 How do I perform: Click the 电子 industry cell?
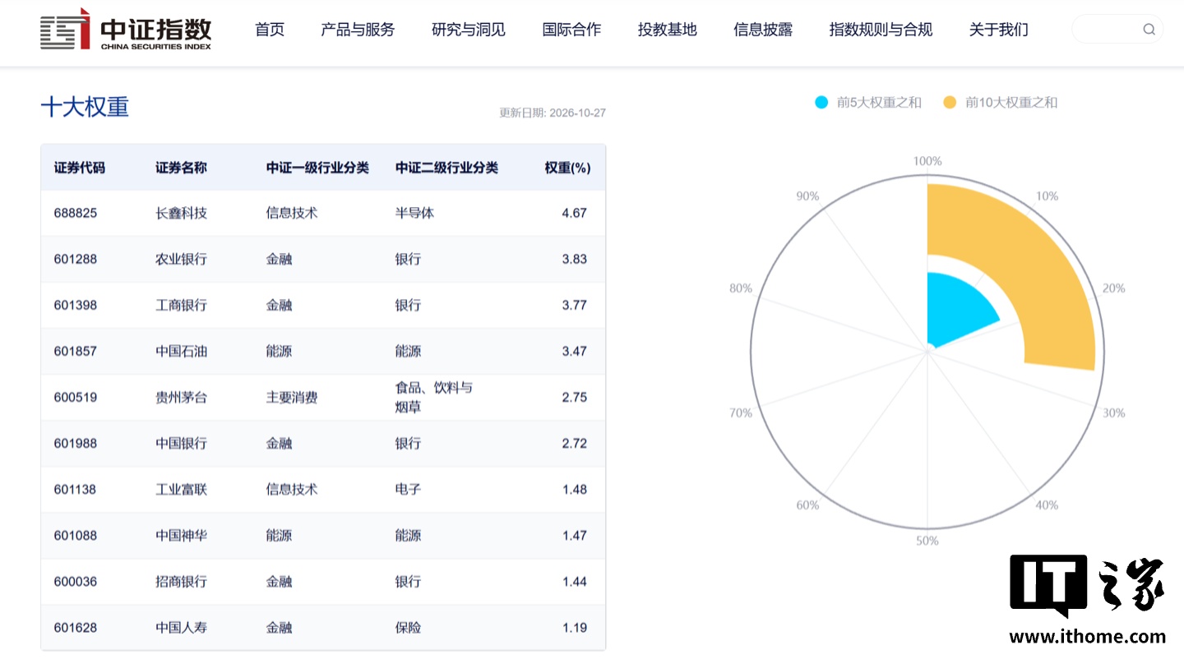pyautogui.click(x=408, y=489)
